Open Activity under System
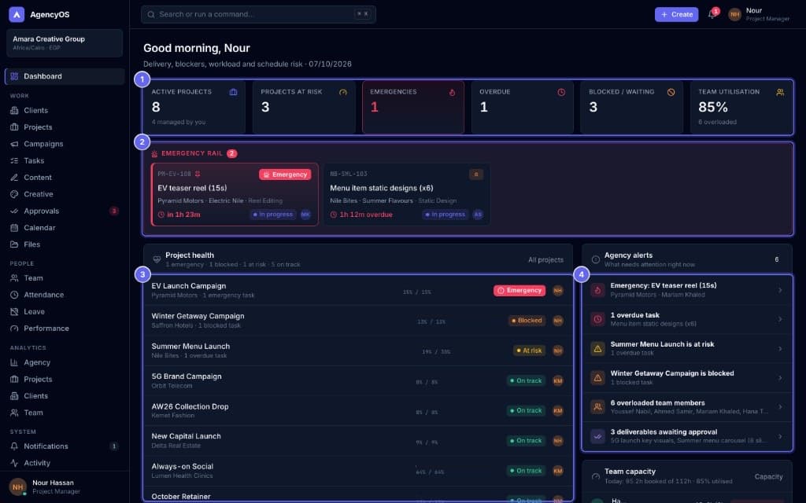806x503 pixels. [65, 463]
